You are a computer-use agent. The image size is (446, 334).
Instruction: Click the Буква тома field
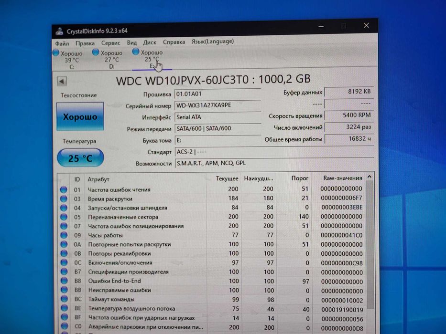pos(218,140)
